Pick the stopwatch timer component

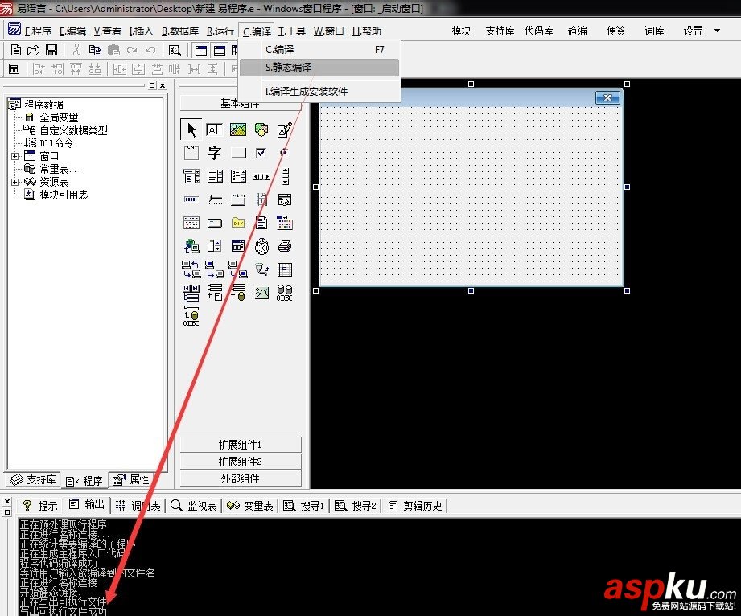click(261, 246)
